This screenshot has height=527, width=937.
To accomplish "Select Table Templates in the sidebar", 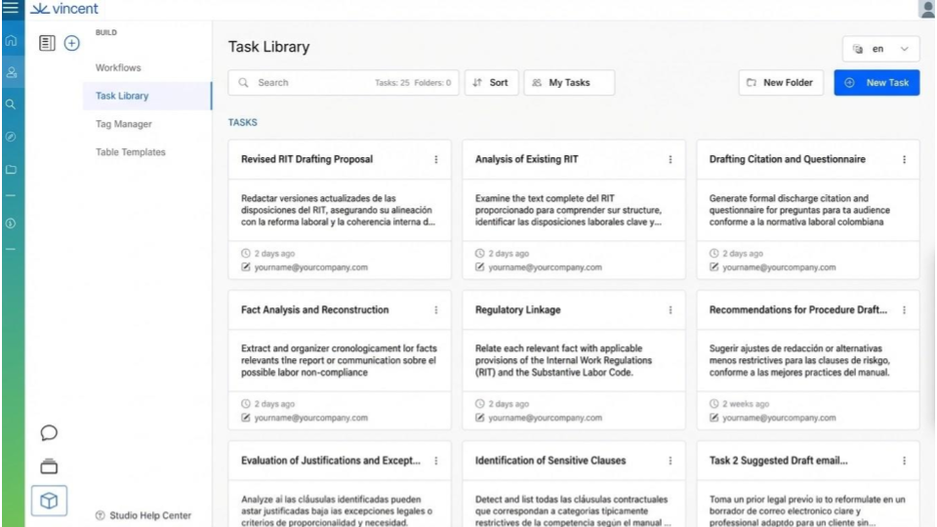I will (130, 152).
